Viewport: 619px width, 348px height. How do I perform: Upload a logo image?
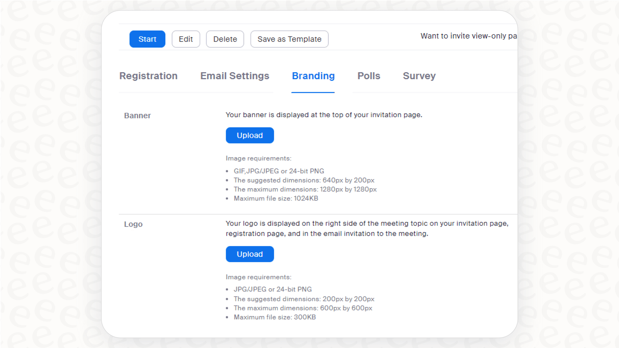[x=249, y=254]
